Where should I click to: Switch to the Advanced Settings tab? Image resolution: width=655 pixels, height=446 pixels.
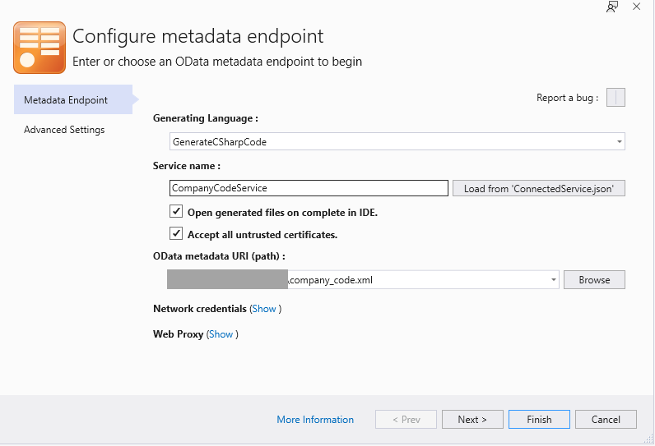click(64, 130)
